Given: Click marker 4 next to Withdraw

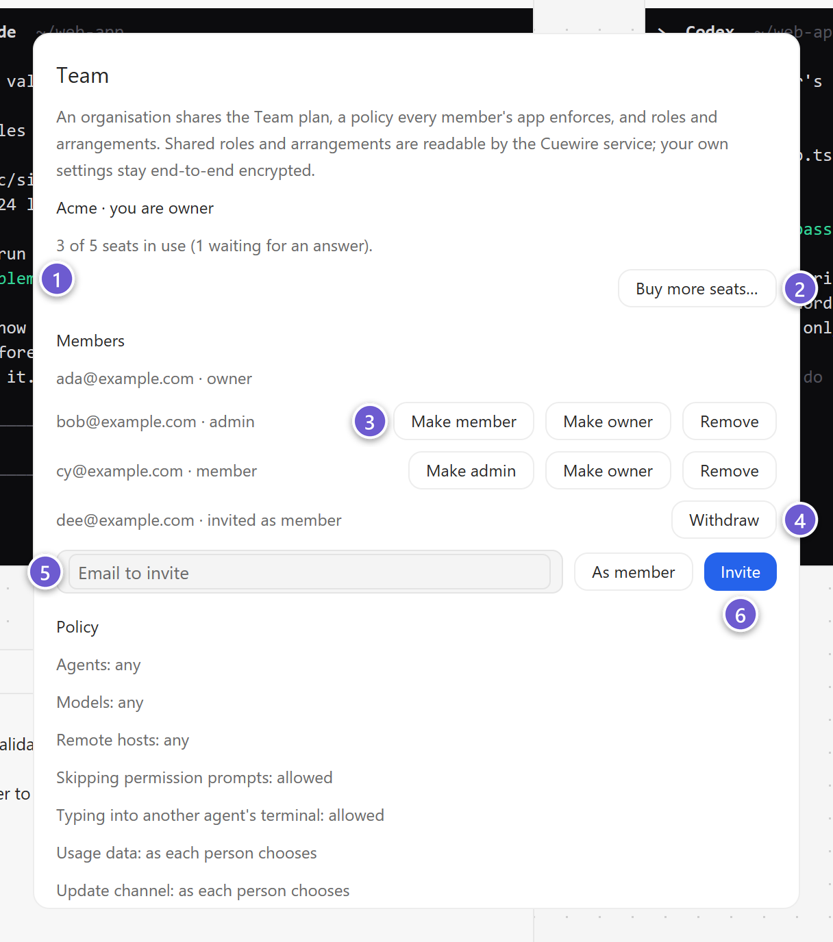Looking at the screenshot, I should pyautogui.click(x=799, y=520).
